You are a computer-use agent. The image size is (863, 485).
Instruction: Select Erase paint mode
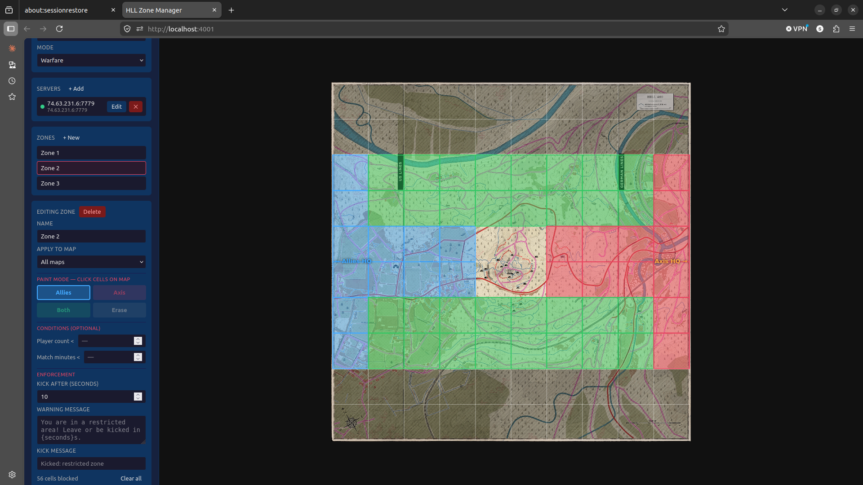pyautogui.click(x=119, y=310)
